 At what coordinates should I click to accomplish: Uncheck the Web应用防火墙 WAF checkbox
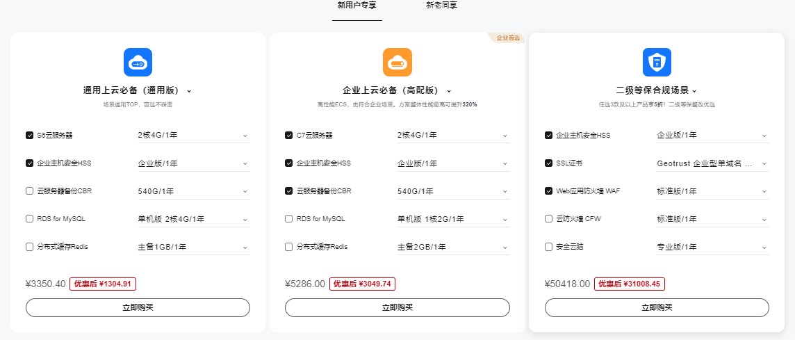coord(548,191)
